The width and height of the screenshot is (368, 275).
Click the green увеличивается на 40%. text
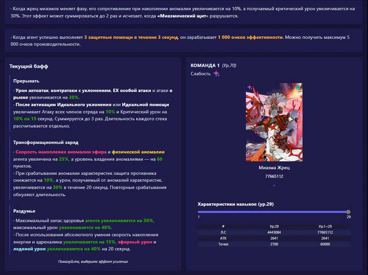coord(86,227)
